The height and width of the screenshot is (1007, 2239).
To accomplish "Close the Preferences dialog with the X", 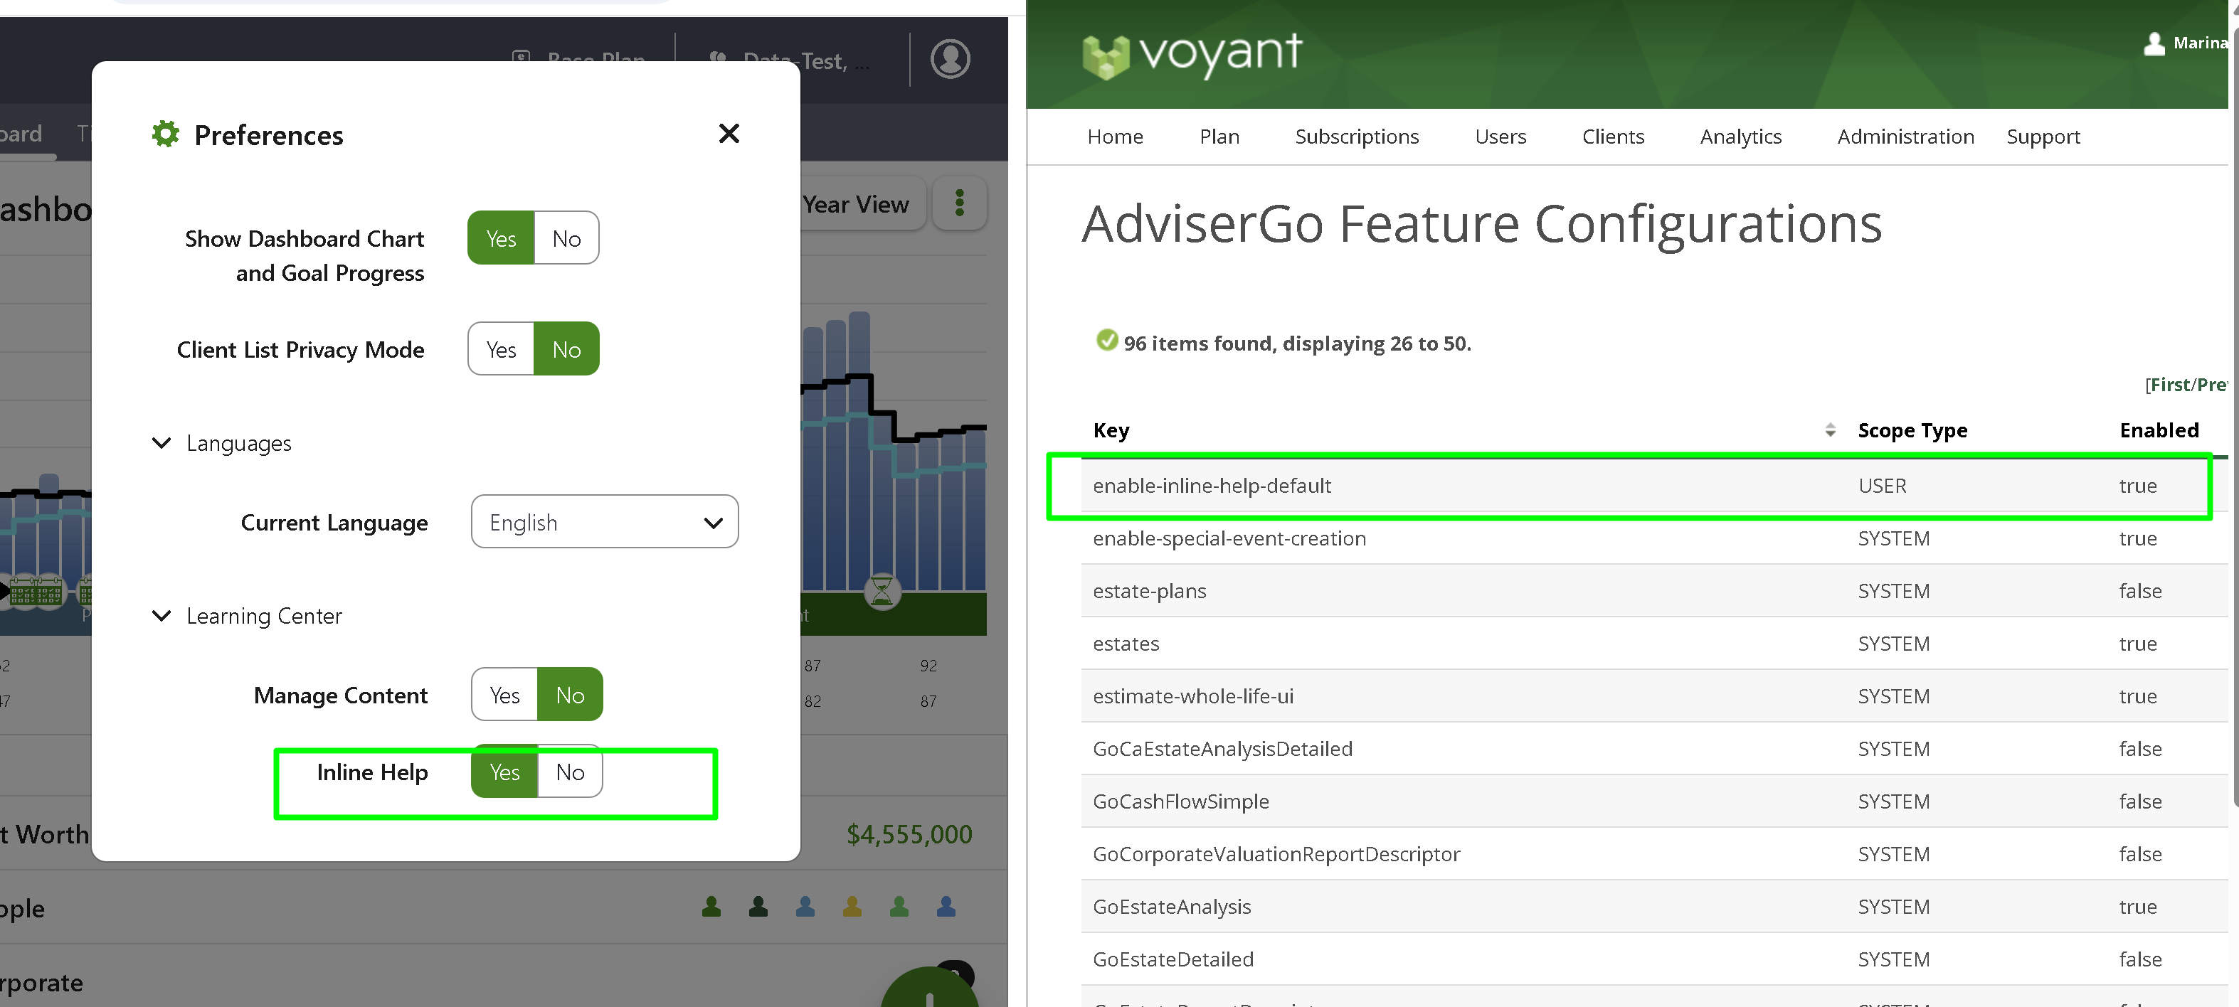I will point(729,133).
